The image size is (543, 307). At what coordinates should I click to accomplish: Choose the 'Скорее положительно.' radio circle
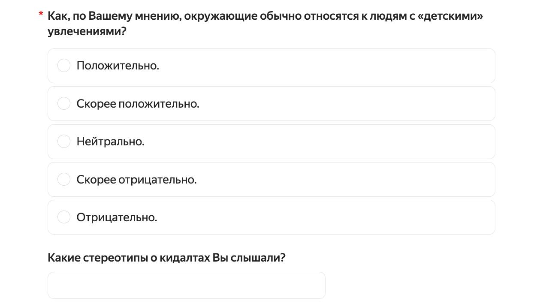pyautogui.click(x=64, y=103)
